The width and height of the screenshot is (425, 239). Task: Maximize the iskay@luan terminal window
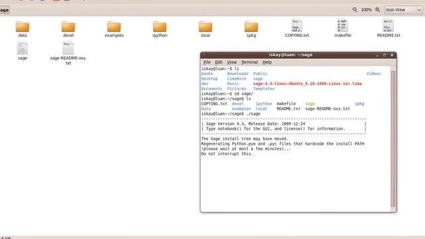click(384, 55)
